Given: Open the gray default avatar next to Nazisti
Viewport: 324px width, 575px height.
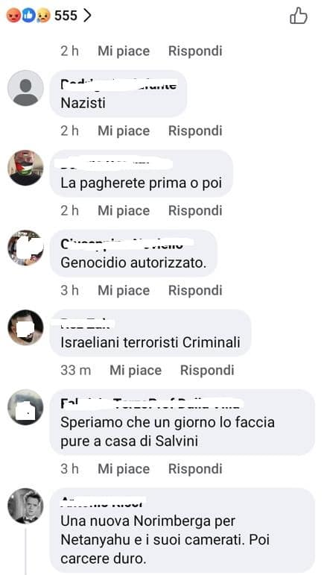Looking at the screenshot, I should point(25,88).
